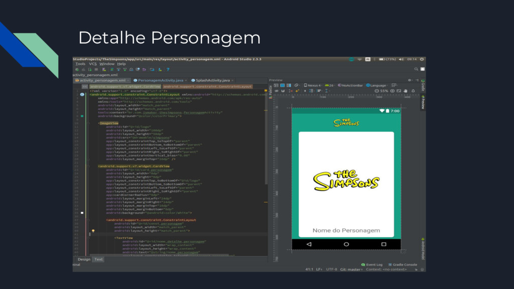Open the VCS menu
This screenshot has width=514, height=289.
coord(93,64)
